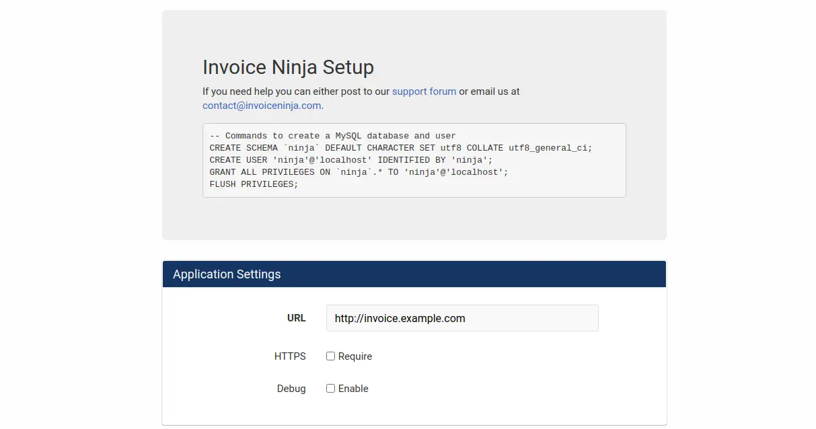This screenshot has width=816, height=429.
Task: Click the Debug label
Action: coord(291,389)
